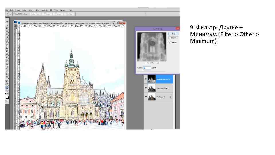
Task: Close the Minimum dialog with X
Action: click(x=178, y=28)
